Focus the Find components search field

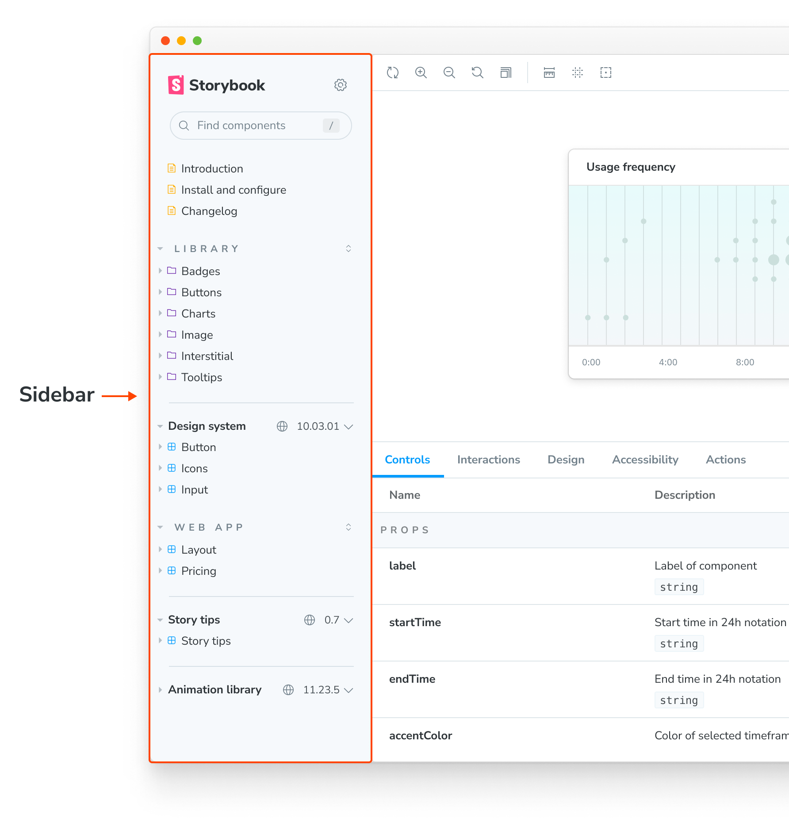257,126
